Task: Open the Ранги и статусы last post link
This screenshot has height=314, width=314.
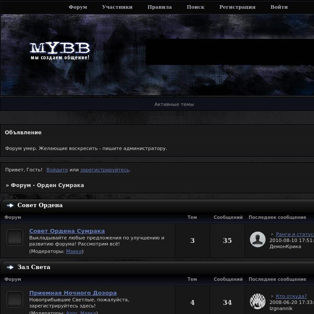Action: tap(295, 234)
